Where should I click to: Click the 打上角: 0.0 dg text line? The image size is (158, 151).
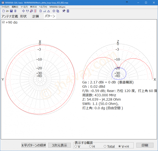103,108
